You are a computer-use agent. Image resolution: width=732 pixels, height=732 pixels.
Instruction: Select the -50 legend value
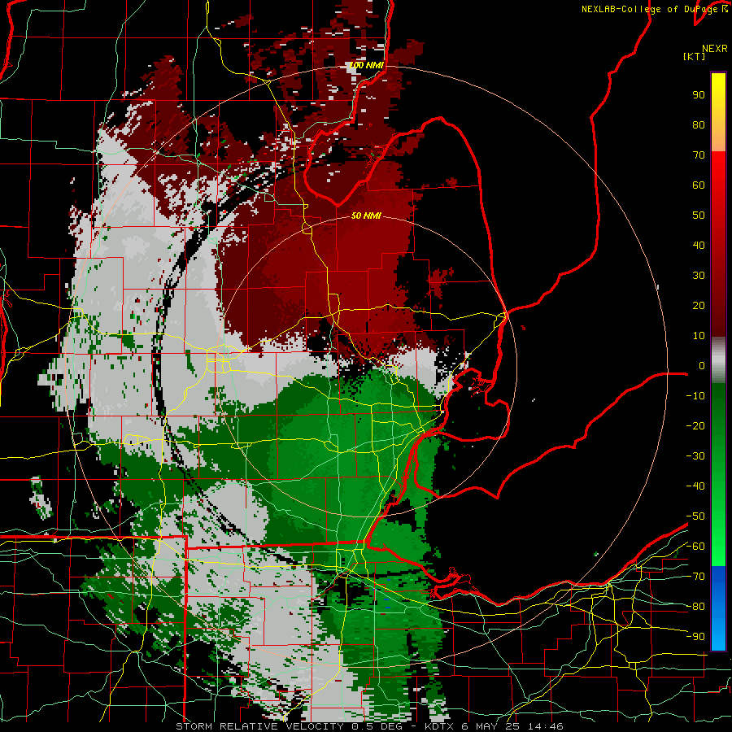[695, 516]
